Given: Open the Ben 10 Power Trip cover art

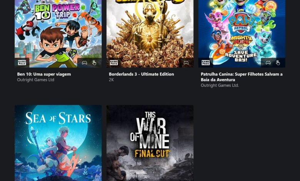Looking at the screenshot, I should tap(58, 34).
